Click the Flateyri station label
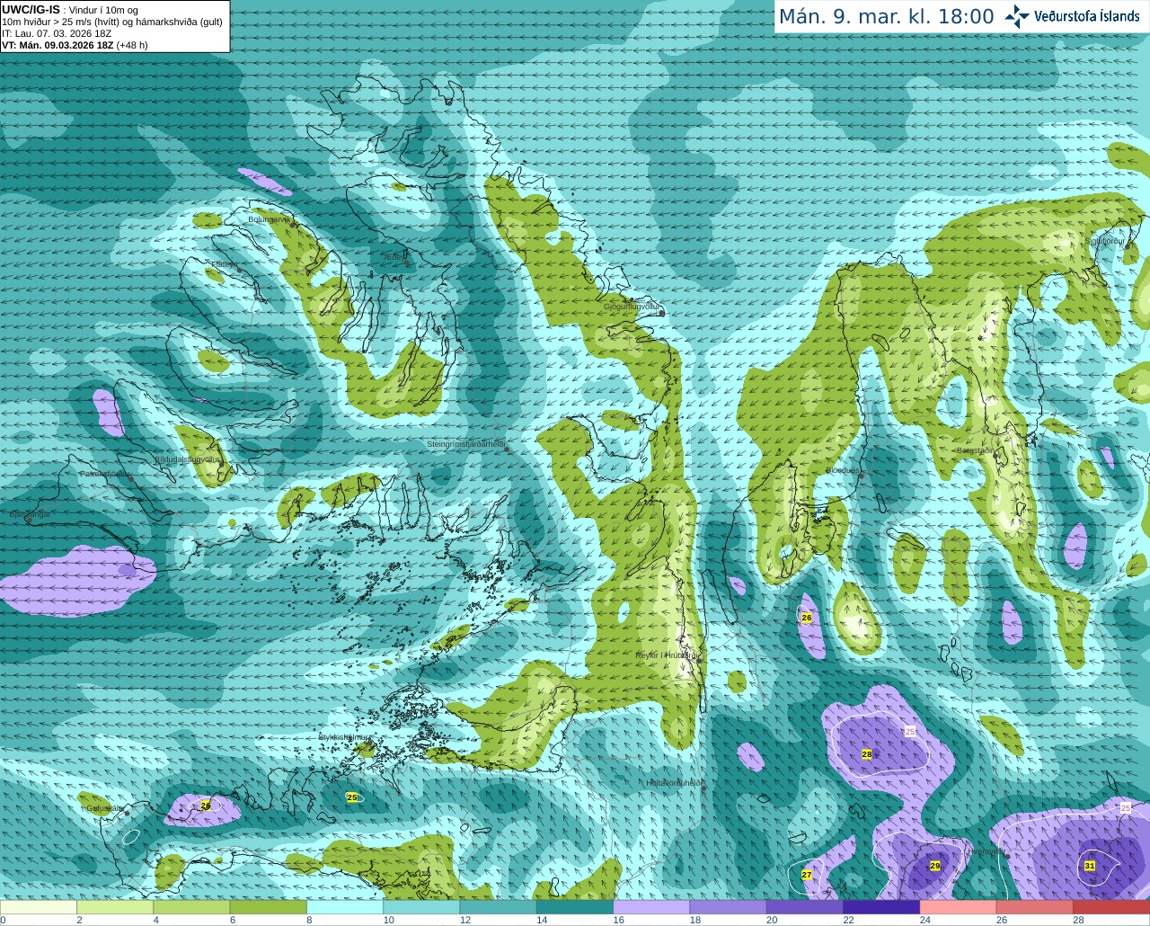The height and width of the screenshot is (926, 1150). tap(224, 264)
